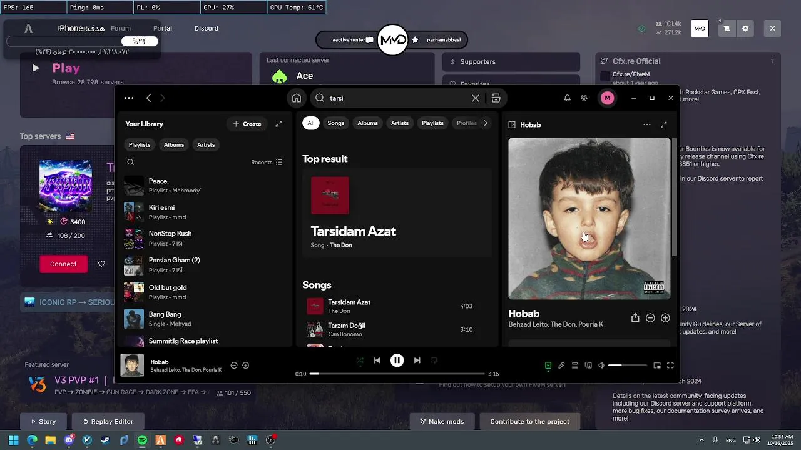Viewport: 801px width, 450px height.
Task: Open the play queue icon
Action: (x=574, y=366)
